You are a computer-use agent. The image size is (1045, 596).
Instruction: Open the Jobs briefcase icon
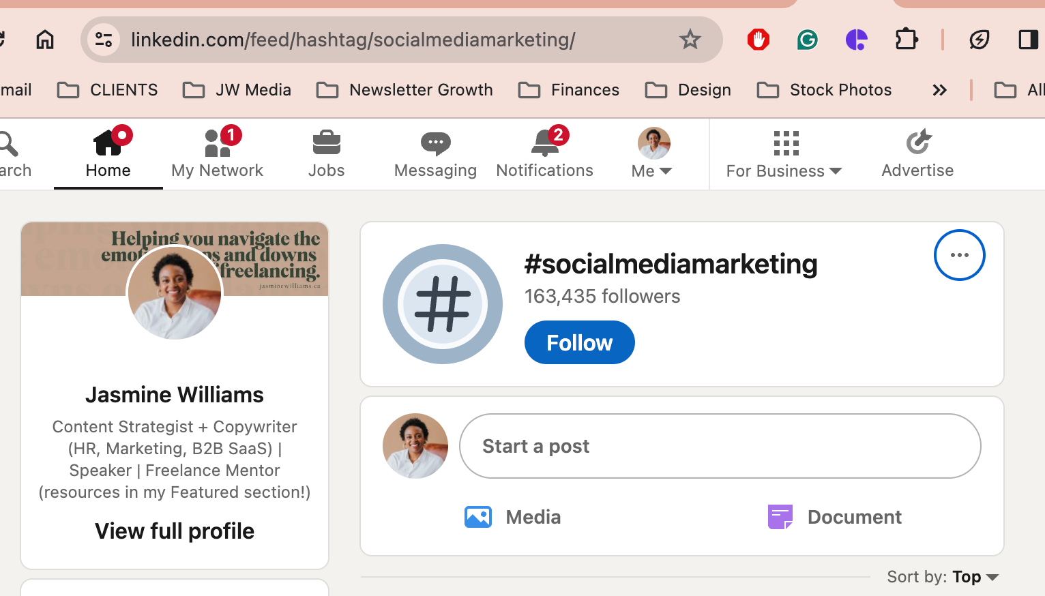tap(326, 143)
